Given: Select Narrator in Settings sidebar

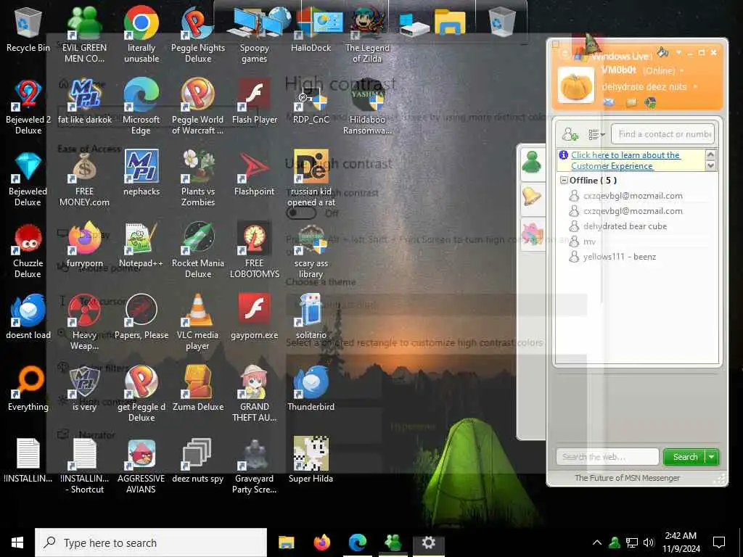Looking at the screenshot, I should [97, 435].
